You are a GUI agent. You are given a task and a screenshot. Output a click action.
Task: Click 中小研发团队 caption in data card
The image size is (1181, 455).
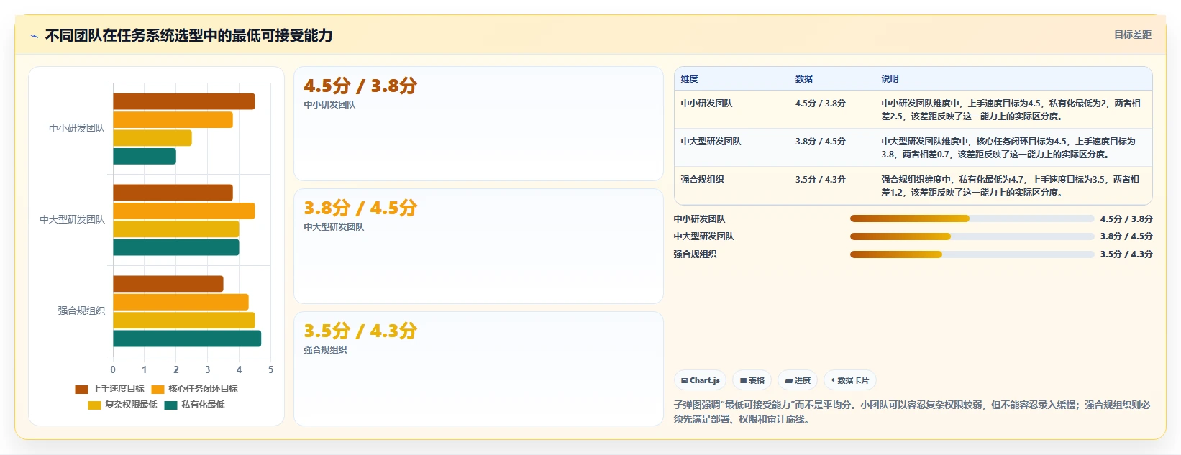point(329,105)
